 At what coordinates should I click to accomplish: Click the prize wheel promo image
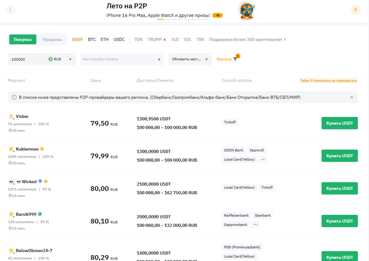point(247,10)
